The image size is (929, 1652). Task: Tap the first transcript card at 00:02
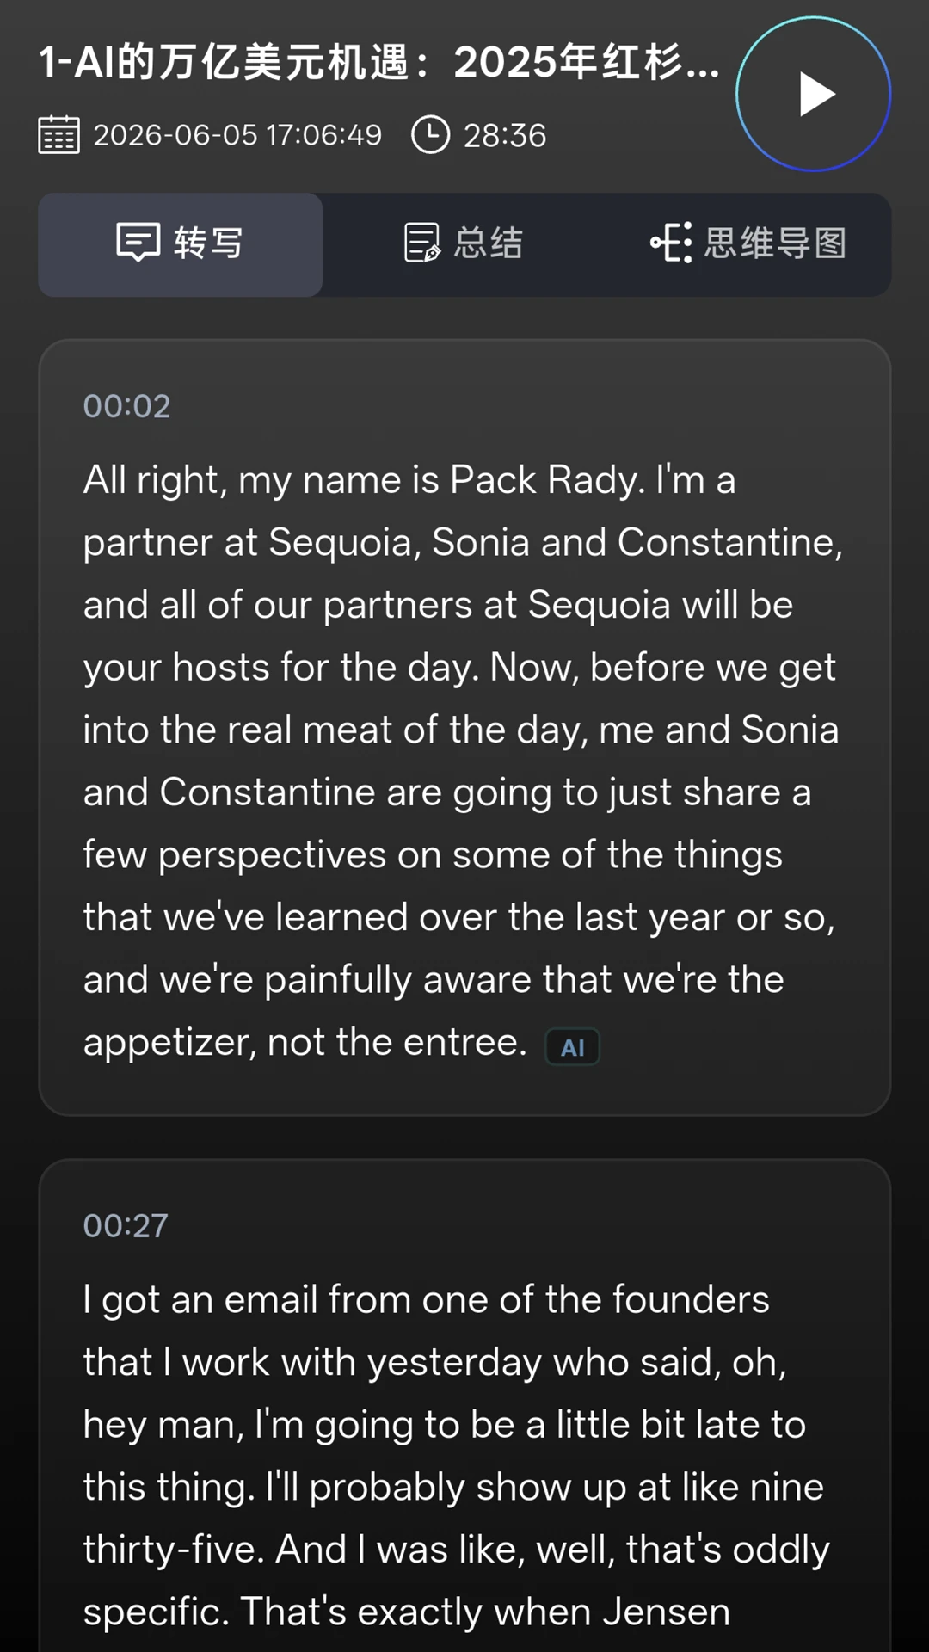click(464, 728)
